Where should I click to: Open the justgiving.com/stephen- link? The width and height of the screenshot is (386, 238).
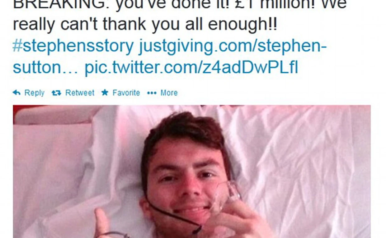[x=233, y=46]
